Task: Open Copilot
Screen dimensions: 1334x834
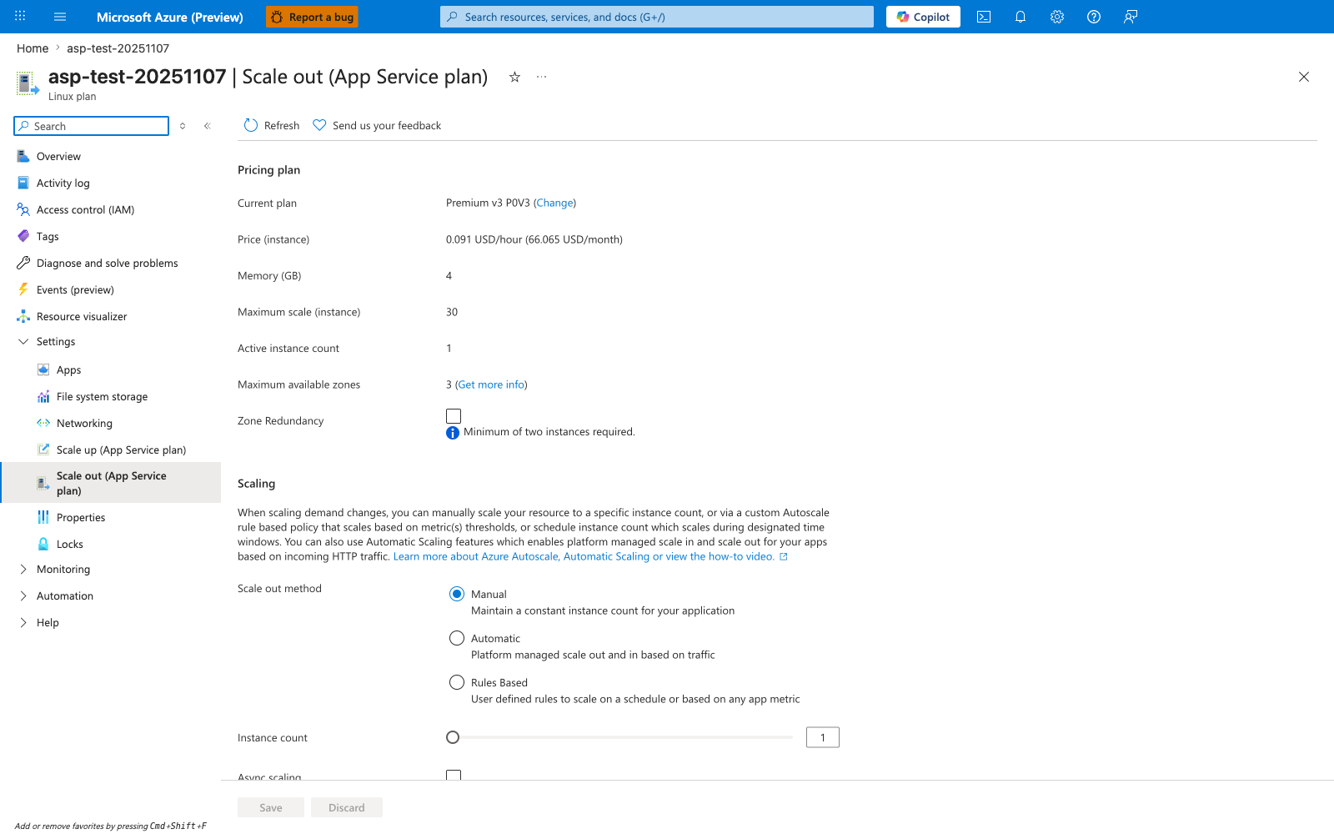Action: [x=923, y=17]
